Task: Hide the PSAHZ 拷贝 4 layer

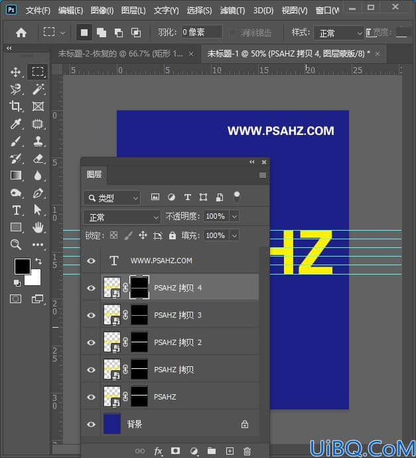Action: tap(91, 288)
